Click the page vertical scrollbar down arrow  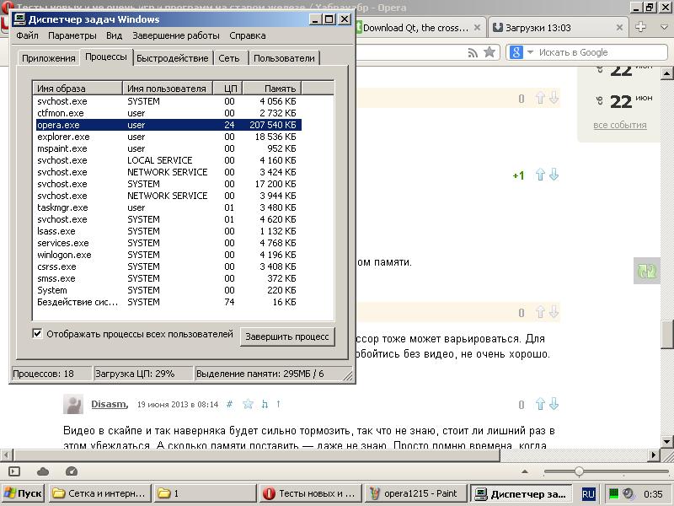coord(667,441)
